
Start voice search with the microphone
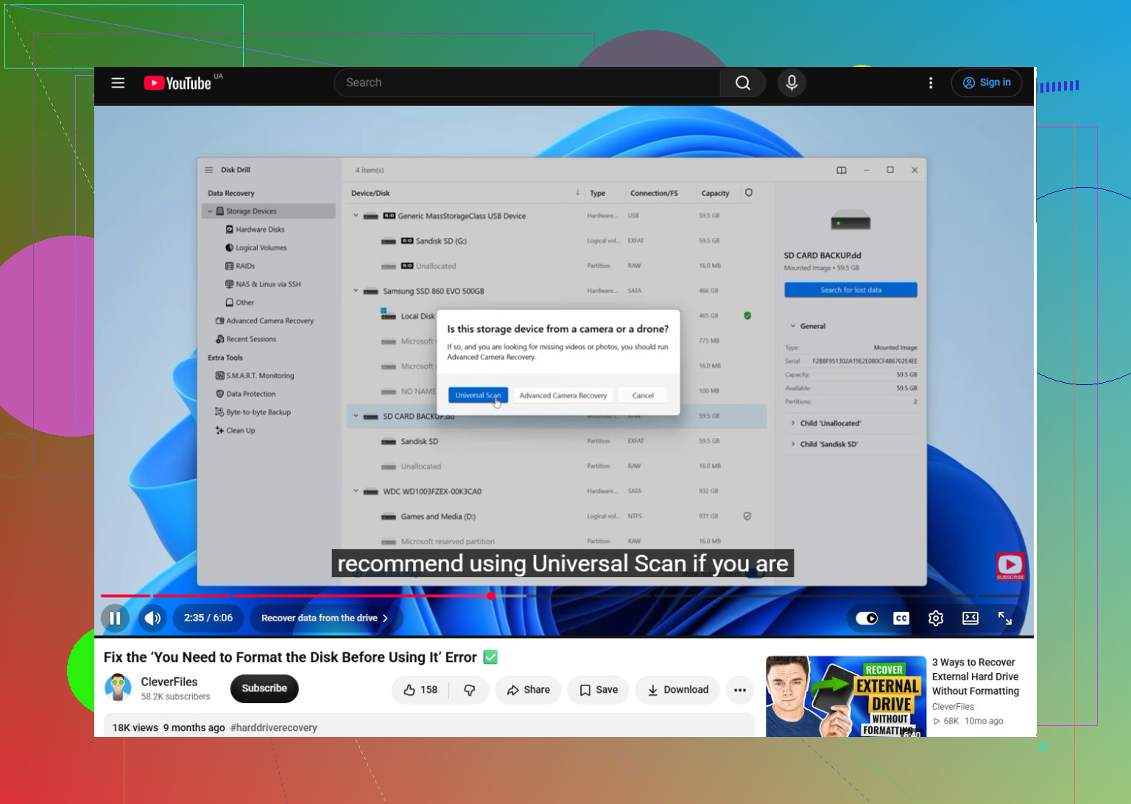point(792,83)
